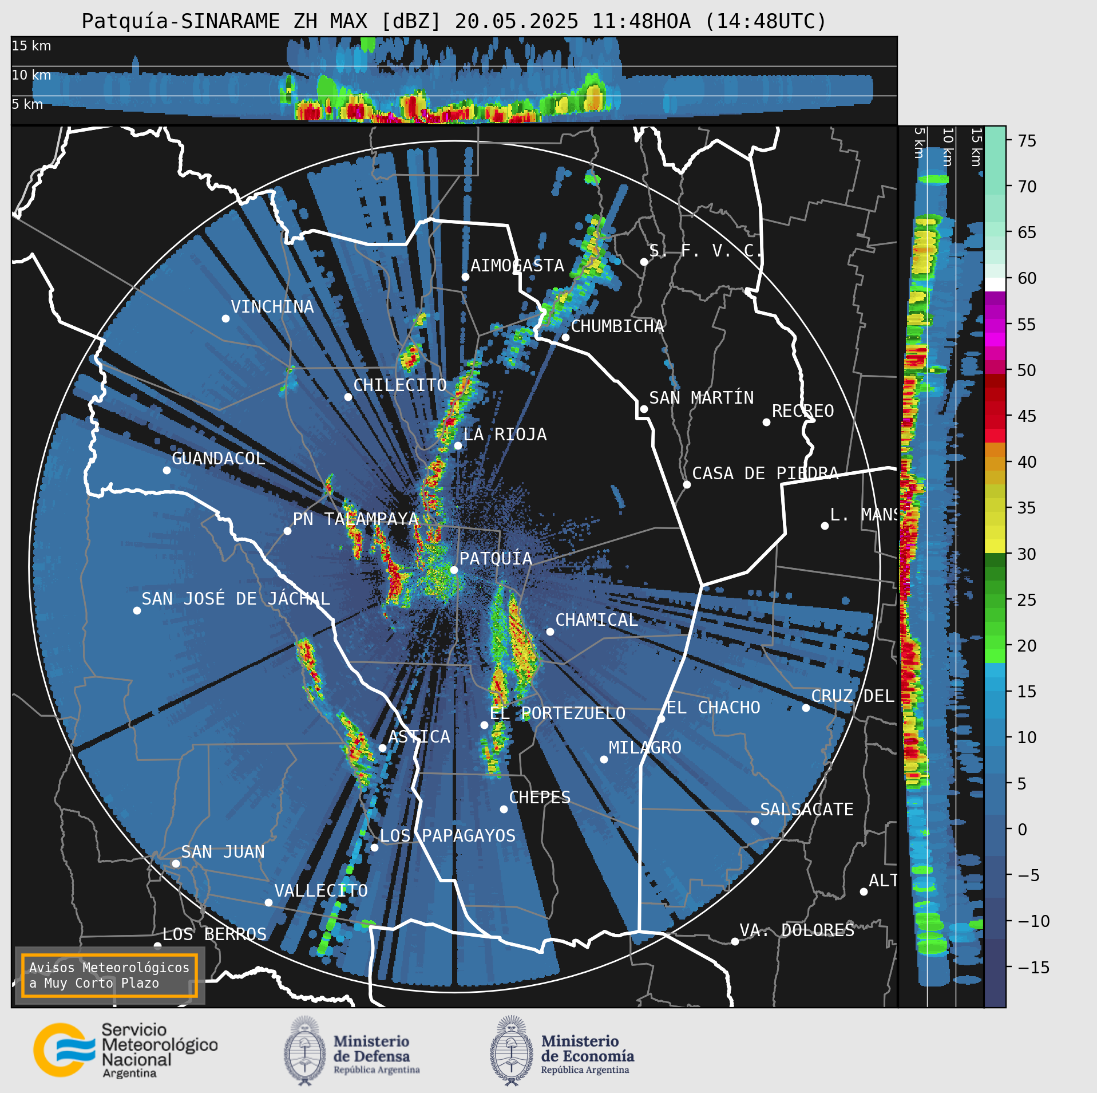Image resolution: width=1097 pixels, height=1093 pixels.
Task: Click the SAN MARTÍN city dot
Action: click(x=644, y=409)
